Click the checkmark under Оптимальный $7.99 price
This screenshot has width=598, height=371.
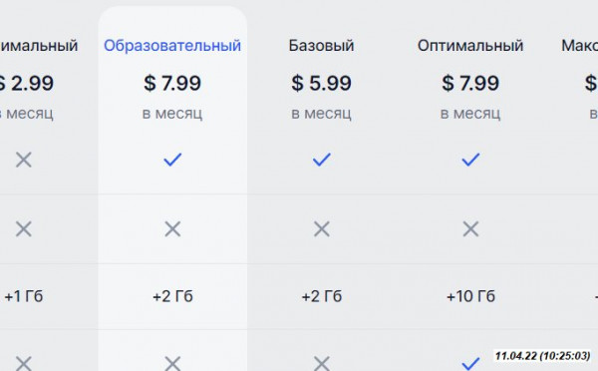470,160
